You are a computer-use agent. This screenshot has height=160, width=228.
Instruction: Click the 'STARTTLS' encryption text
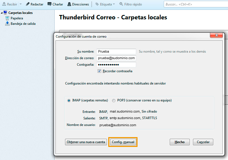pyautogui.click(x=150, y=118)
